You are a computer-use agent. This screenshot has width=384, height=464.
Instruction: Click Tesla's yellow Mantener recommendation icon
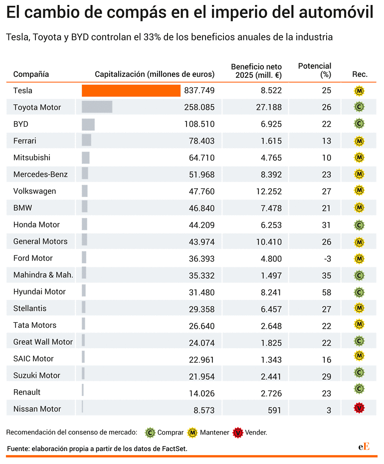coord(359,91)
